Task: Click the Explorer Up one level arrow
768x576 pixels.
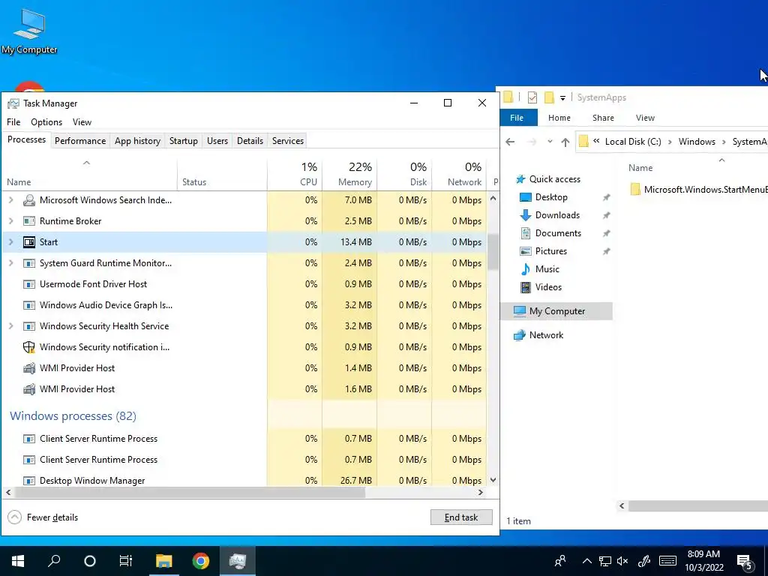Action: pyautogui.click(x=565, y=142)
